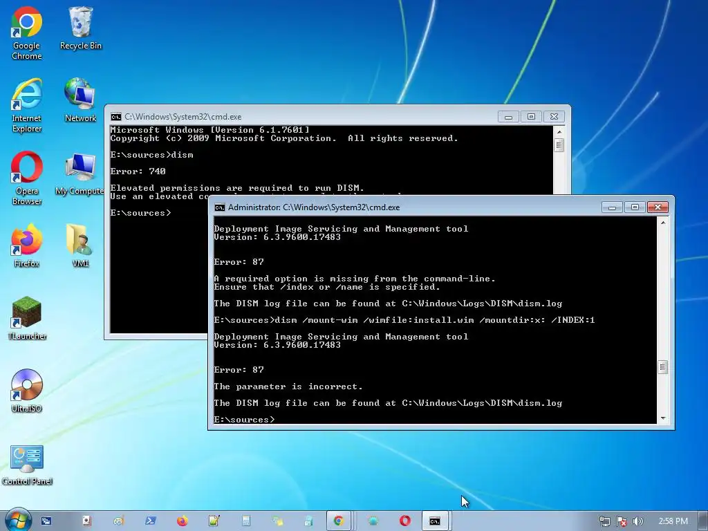The image size is (708, 531).
Task: Open the taskbar icon with two green squares
Action: click(x=278, y=521)
